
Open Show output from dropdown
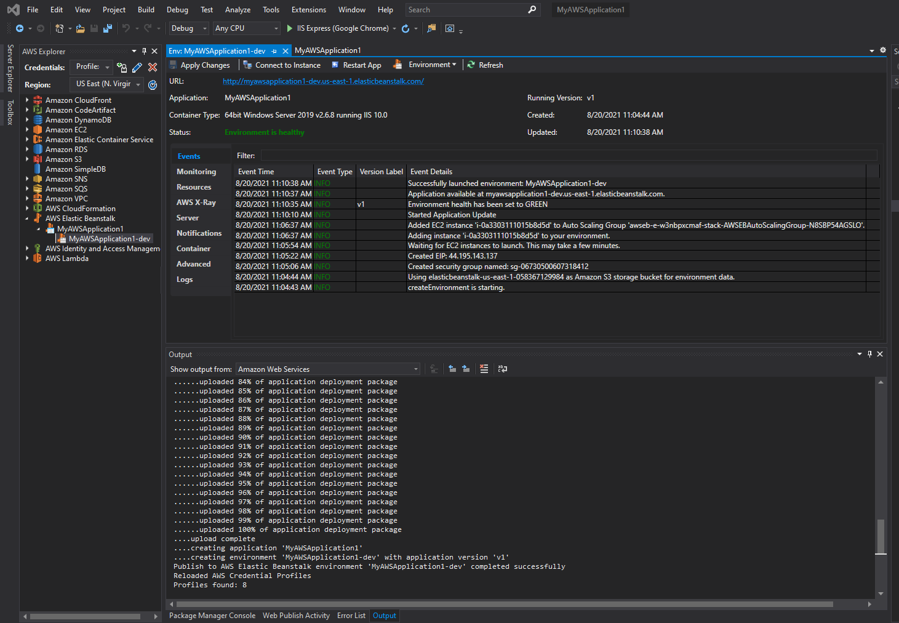coord(328,369)
